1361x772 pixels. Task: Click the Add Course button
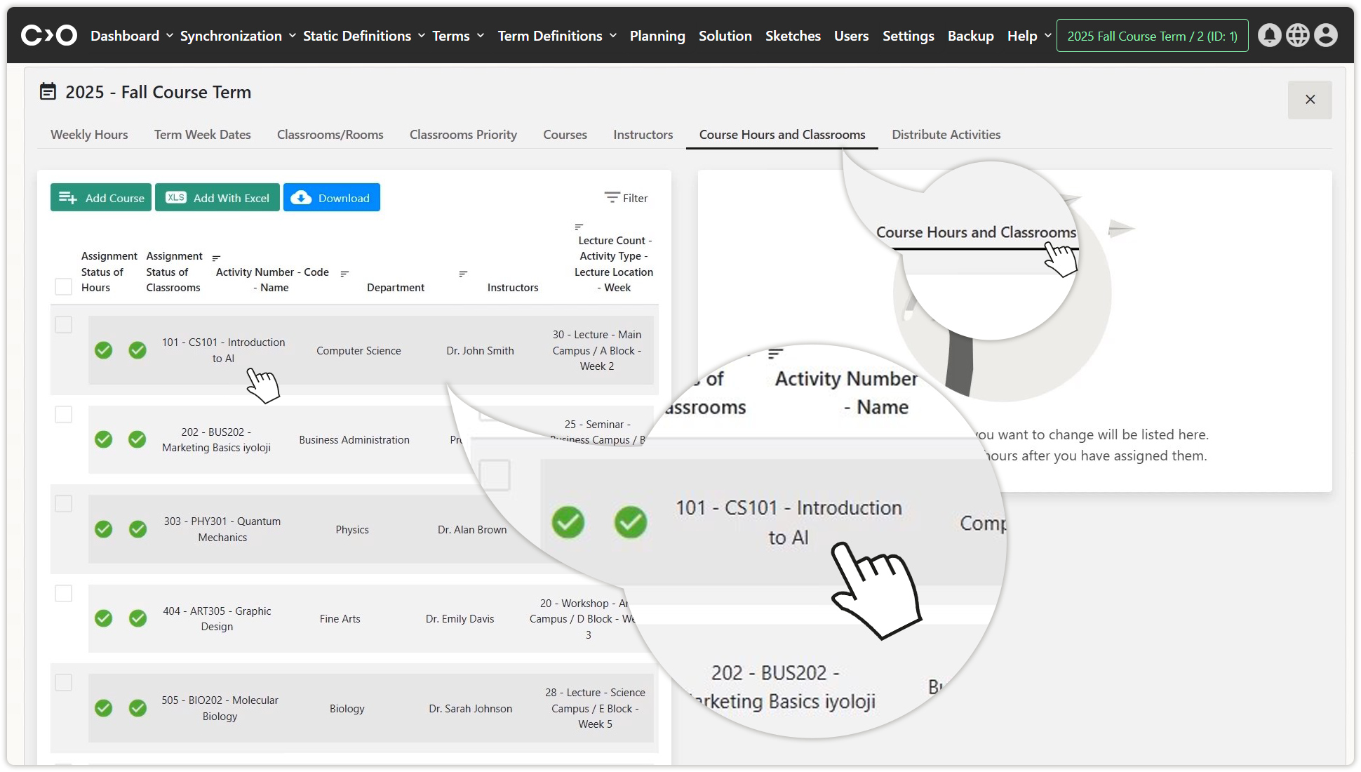[101, 198]
